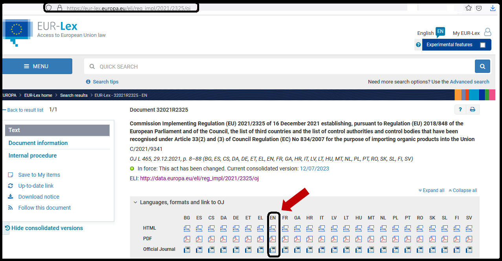This screenshot has height=261, width=502.
Task: Open the English PDF version icon
Action: tap(273, 239)
